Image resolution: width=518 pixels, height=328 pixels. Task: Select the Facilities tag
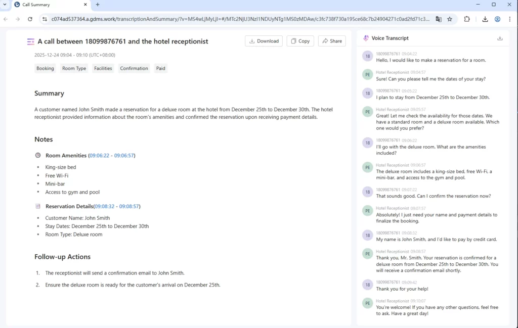103,68
